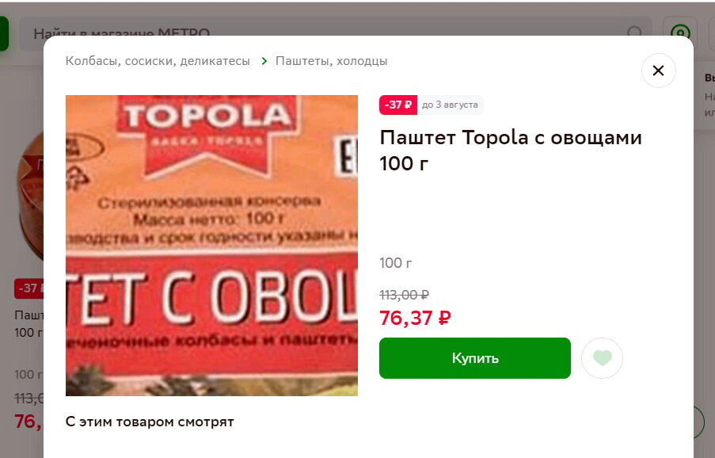Click the green breadcrumb chevron arrow

click(264, 61)
